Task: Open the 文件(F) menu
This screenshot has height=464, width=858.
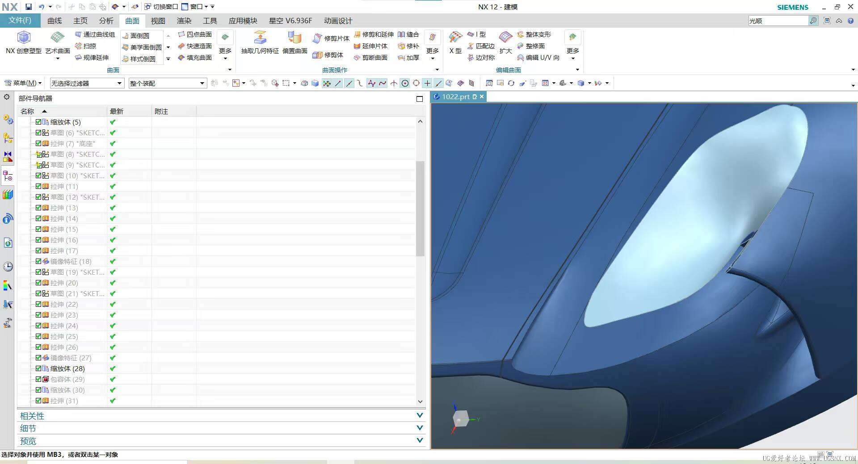Action: pos(20,21)
